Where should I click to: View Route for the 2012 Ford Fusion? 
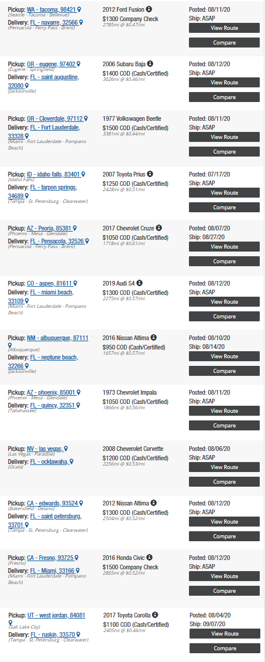click(x=224, y=28)
